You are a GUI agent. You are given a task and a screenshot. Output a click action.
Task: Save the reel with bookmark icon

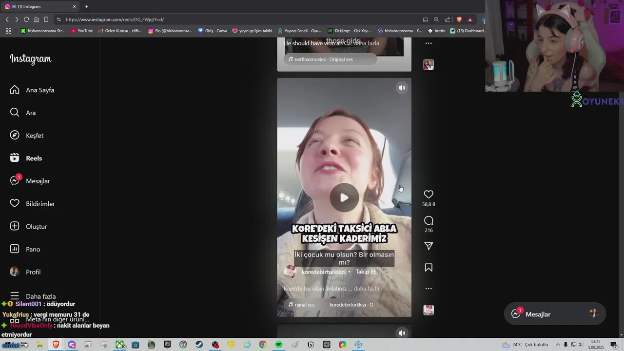tap(429, 268)
